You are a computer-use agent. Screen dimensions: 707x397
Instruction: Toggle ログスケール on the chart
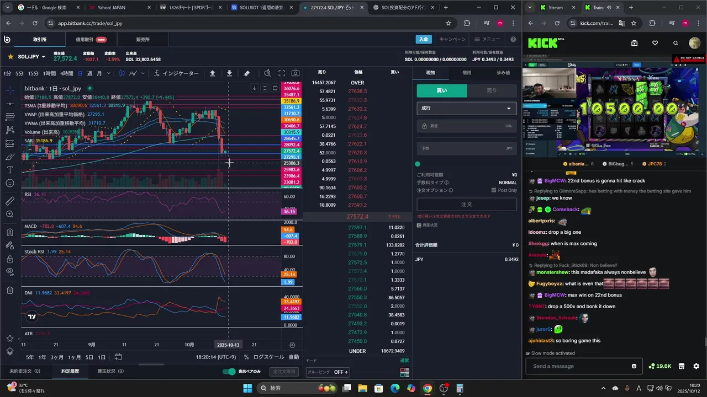pyautogui.click(x=268, y=357)
